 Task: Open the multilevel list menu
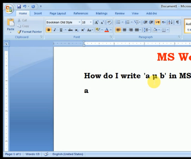point(137,22)
